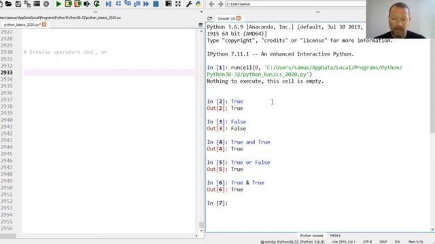Open the file list icon in the toolbar

[37, 4]
